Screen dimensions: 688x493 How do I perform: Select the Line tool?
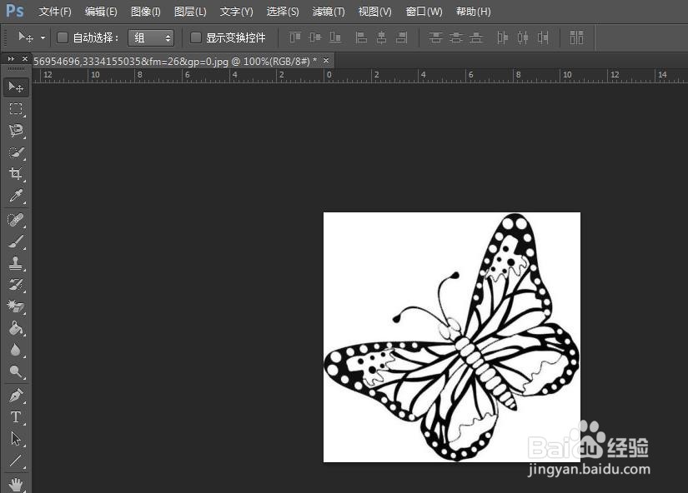[16, 461]
